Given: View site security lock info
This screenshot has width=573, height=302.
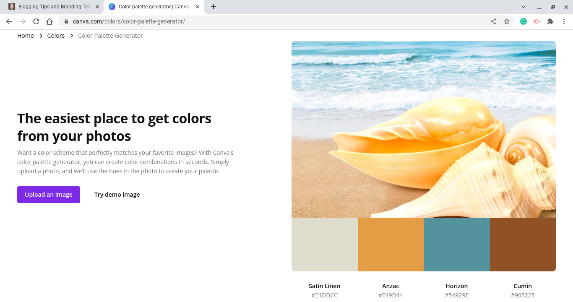Looking at the screenshot, I should click(x=66, y=21).
